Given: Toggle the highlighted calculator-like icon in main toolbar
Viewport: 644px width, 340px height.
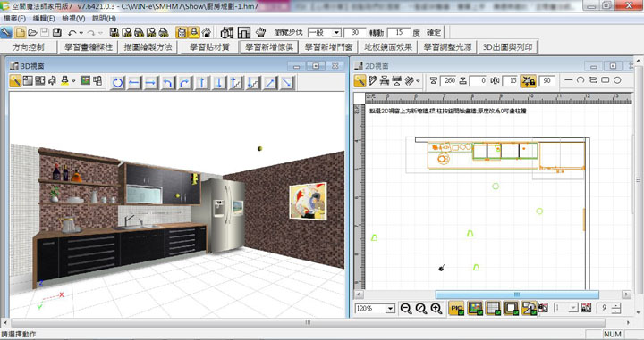Looking at the screenshot, I should 181,32.
